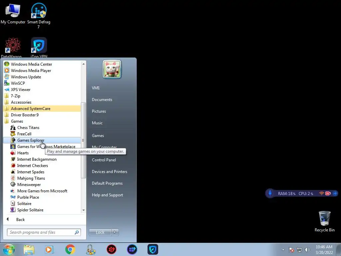
Task: Open red Driver Booster taskbar icon
Action: coord(111,250)
